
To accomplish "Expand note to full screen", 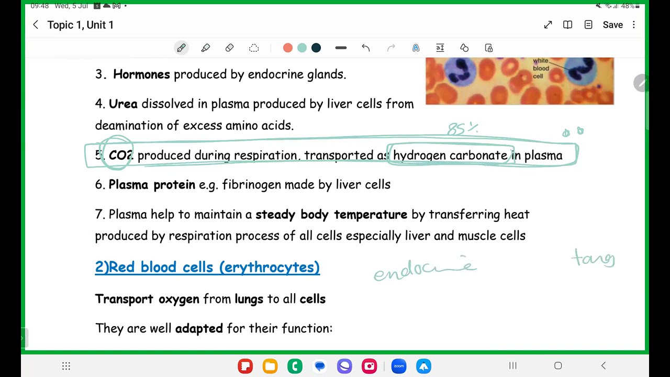I will point(548,25).
